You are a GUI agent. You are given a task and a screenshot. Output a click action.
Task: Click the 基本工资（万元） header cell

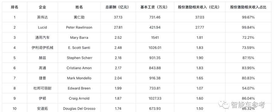(x=155, y=7)
